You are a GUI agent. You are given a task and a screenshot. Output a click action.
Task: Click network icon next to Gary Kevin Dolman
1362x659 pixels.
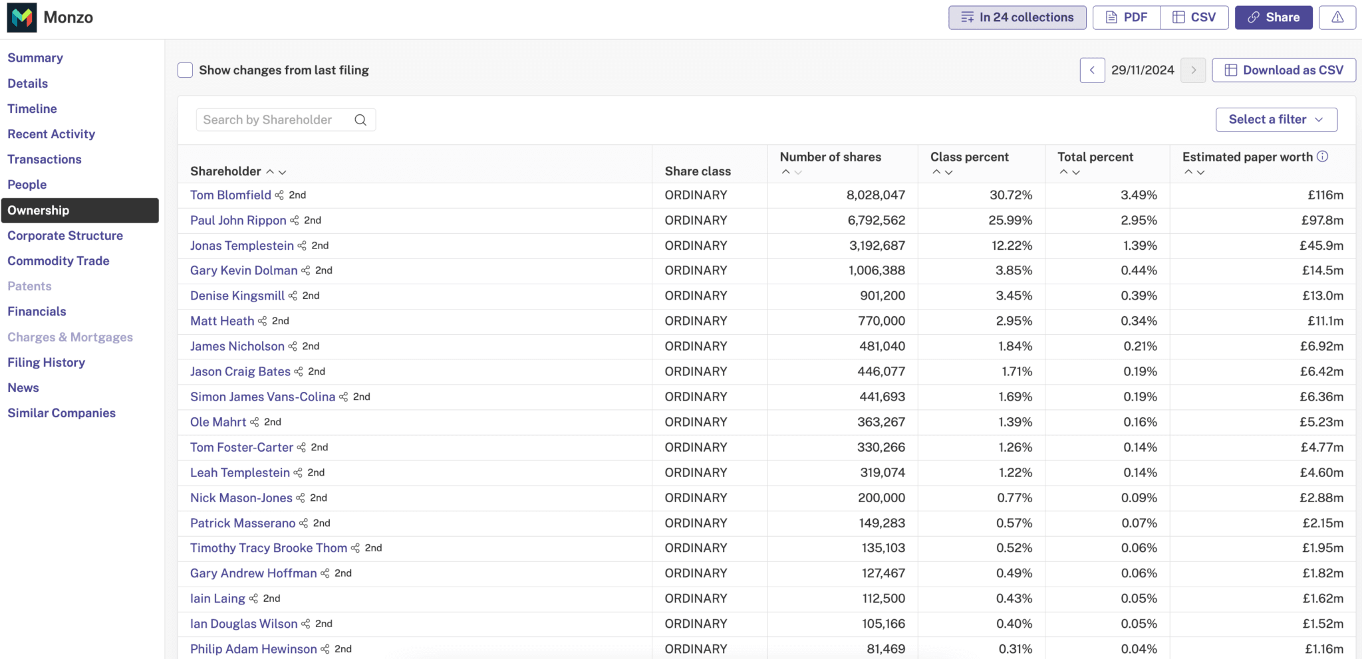[x=306, y=270]
